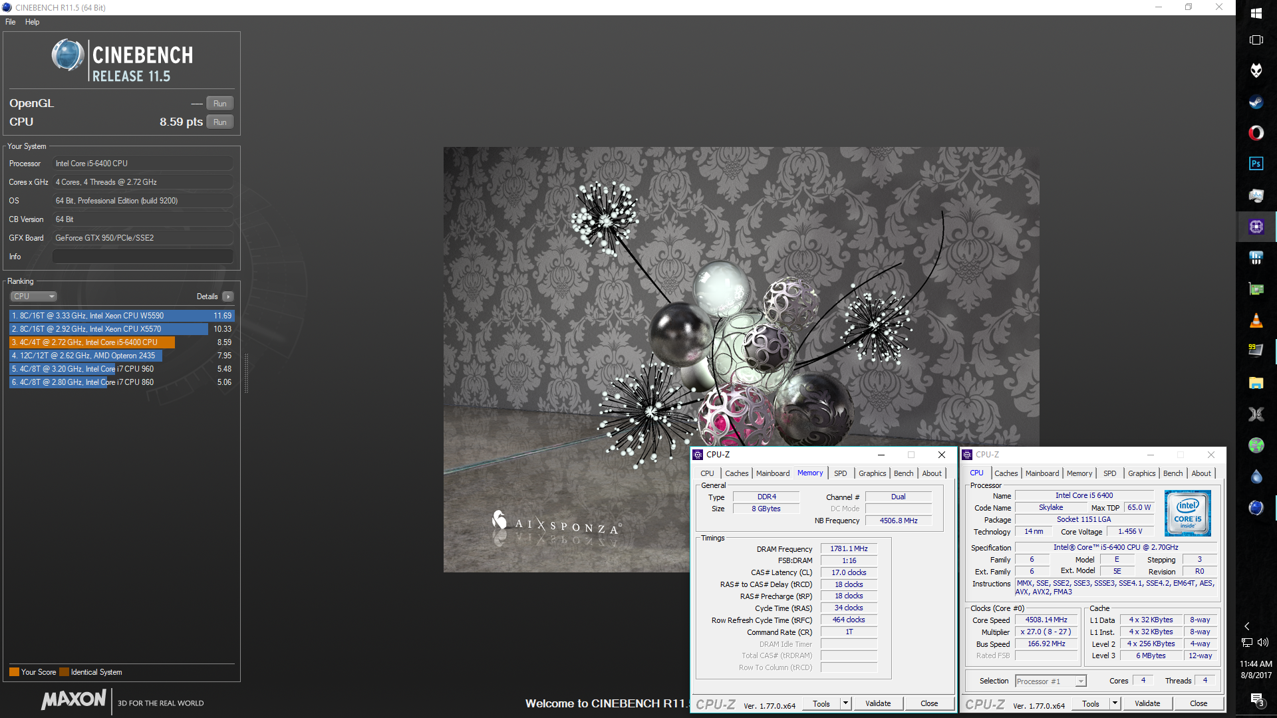Open the Opera browser from the taskbar
The image size is (1277, 718).
click(1256, 133)
